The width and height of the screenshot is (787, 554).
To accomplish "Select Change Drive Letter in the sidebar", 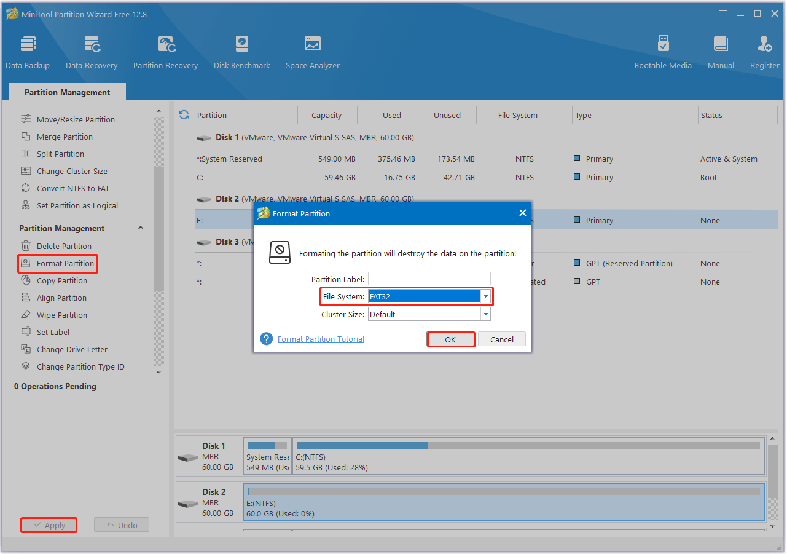I will [x=72, y=349].
